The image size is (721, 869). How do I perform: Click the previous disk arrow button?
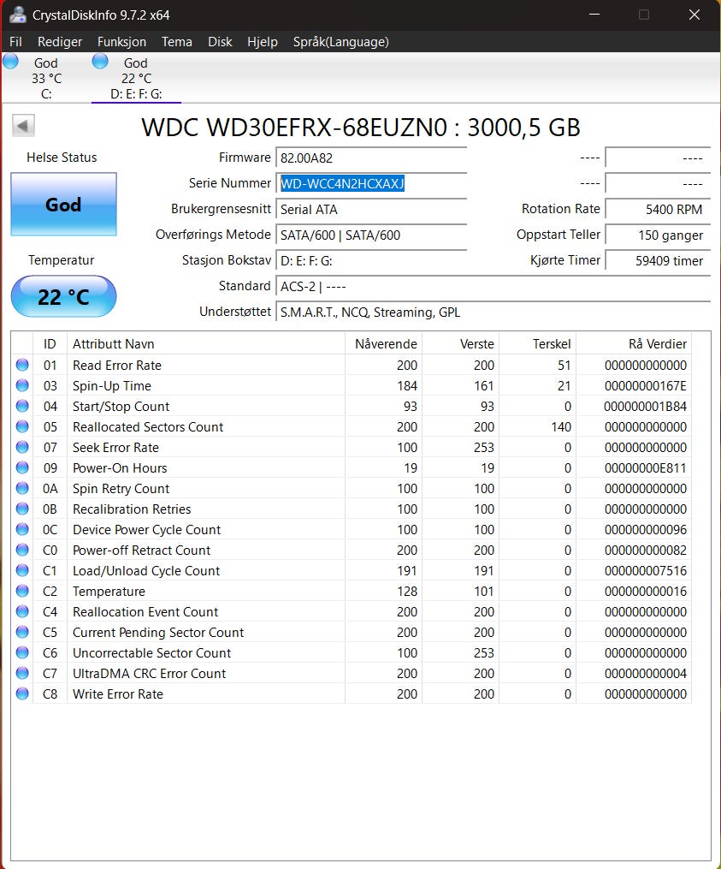click(23, 125)
